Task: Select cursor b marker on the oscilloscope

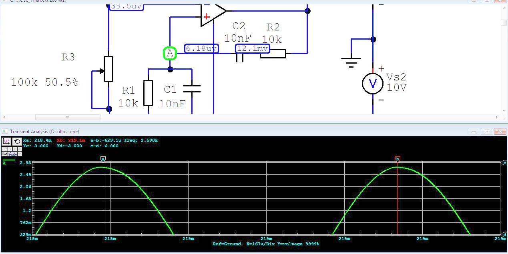Action: pos(398,159)
